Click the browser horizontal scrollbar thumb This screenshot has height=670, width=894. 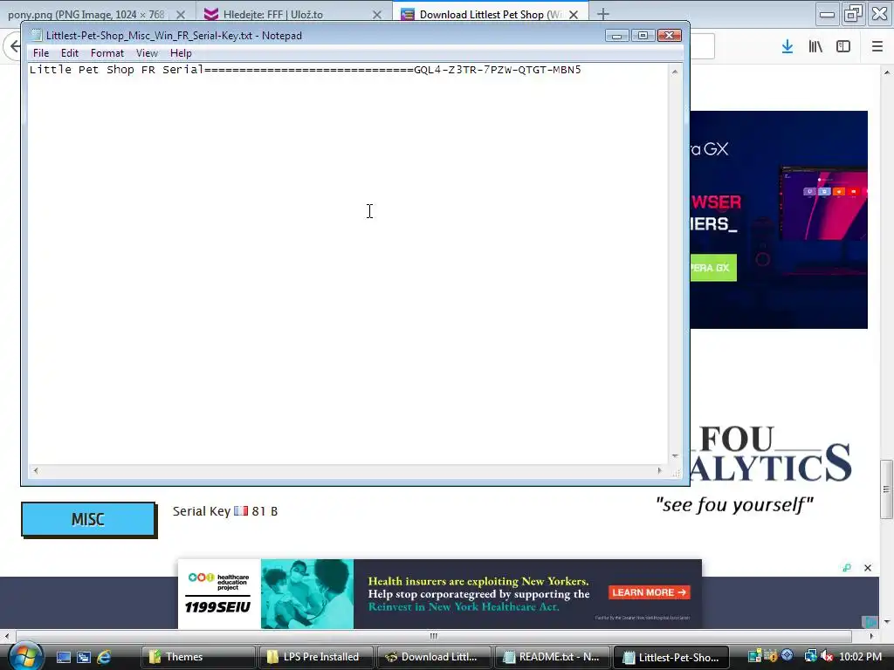[433, 636]
